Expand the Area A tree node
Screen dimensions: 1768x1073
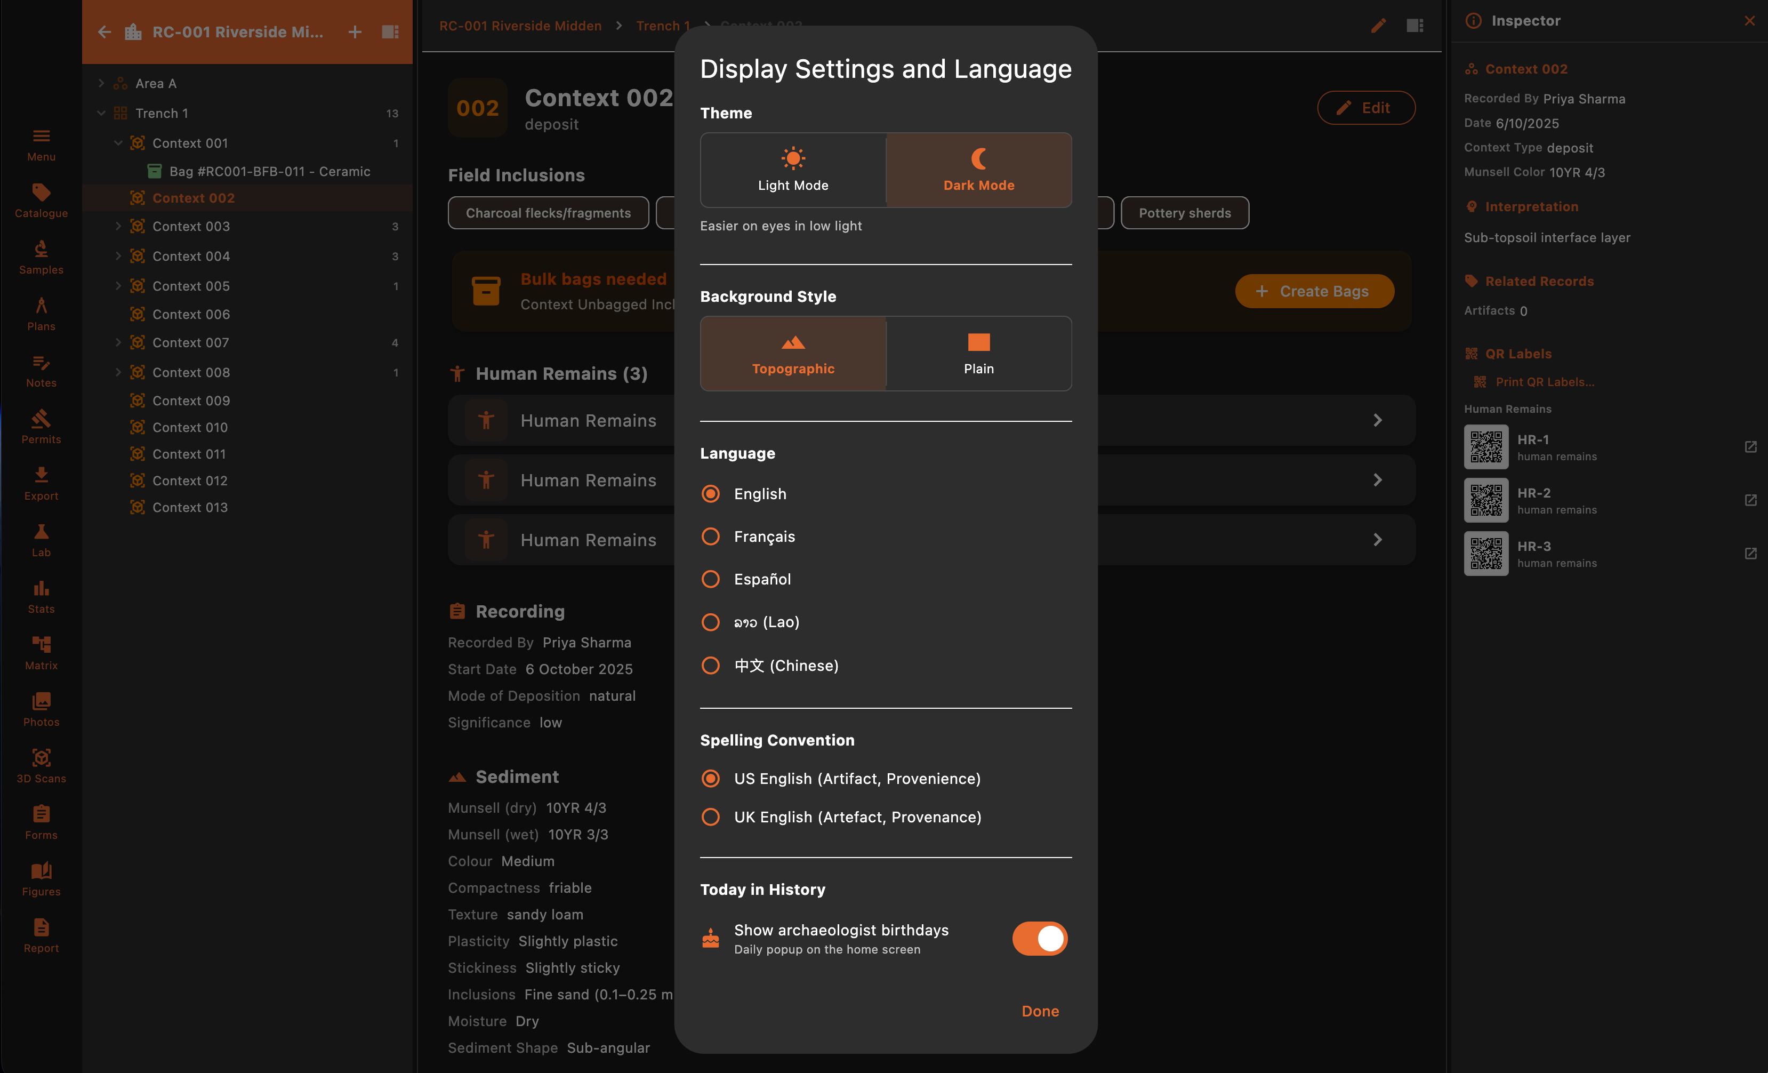[x=101, y=83]
